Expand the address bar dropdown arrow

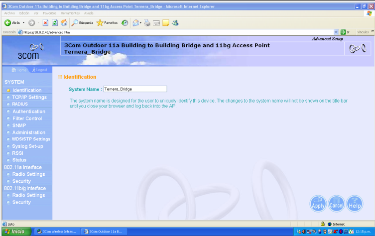tap(336, 32)
